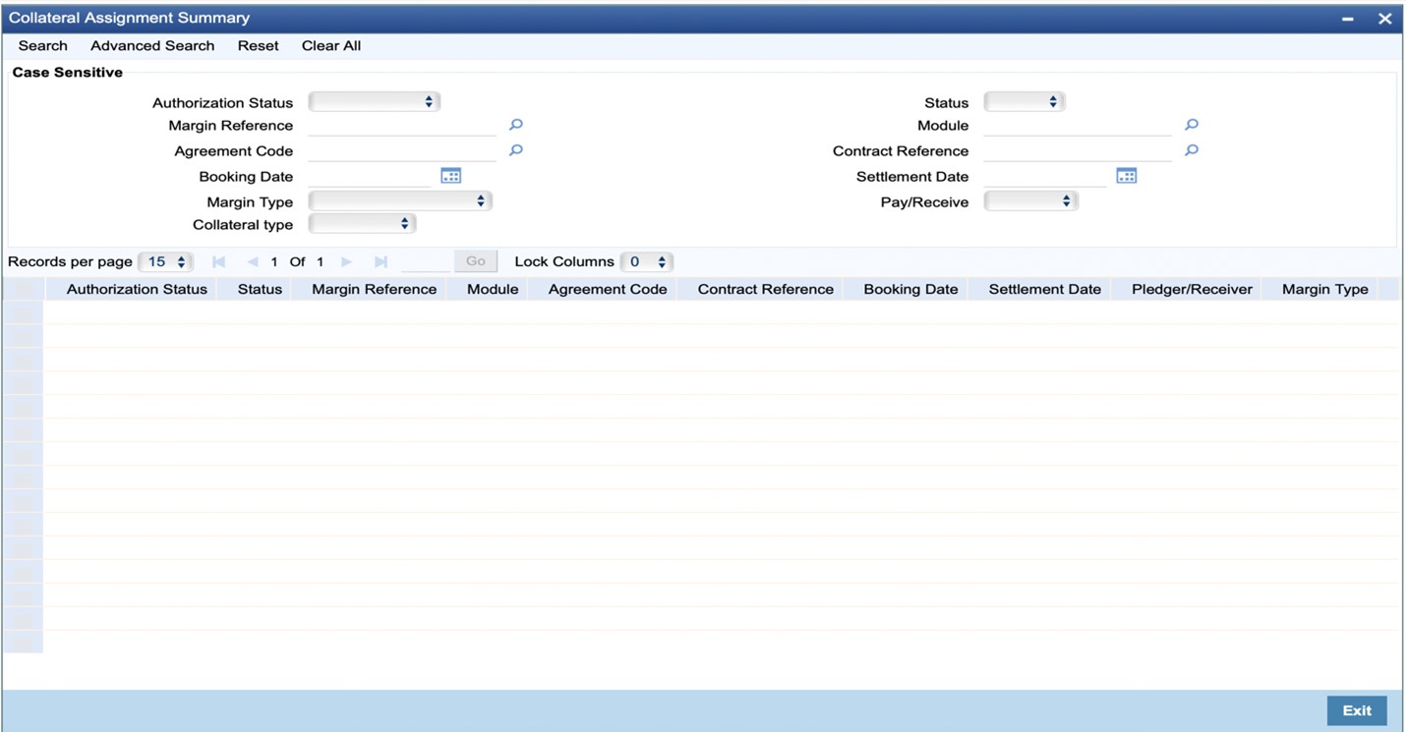Change Records per page dropdown
This screenshot has height=732, width=1406.
pos(165,262)
